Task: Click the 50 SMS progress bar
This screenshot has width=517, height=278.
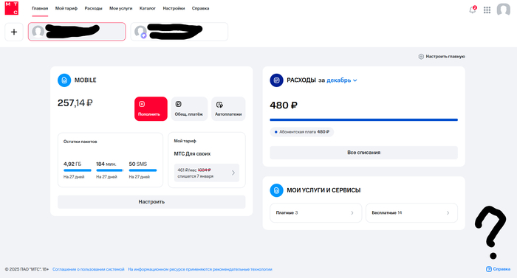Action: coord(143,170)
